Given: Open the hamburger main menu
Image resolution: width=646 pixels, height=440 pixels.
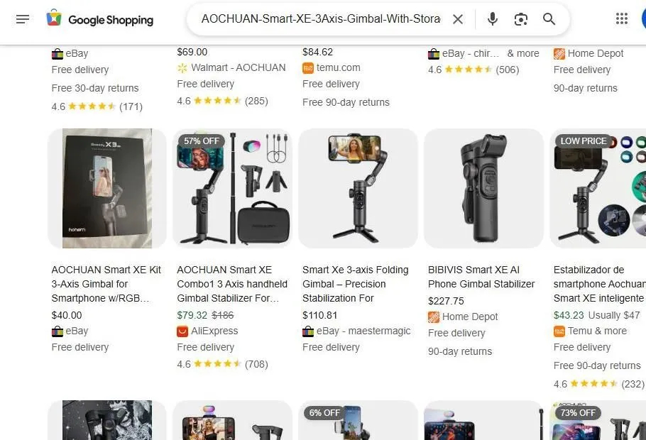Looking at the screenshot, I should tap(23, 19).
